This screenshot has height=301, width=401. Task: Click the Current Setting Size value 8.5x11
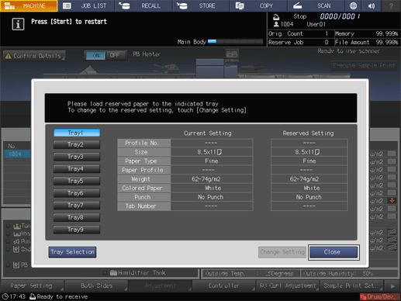(212, 152)
